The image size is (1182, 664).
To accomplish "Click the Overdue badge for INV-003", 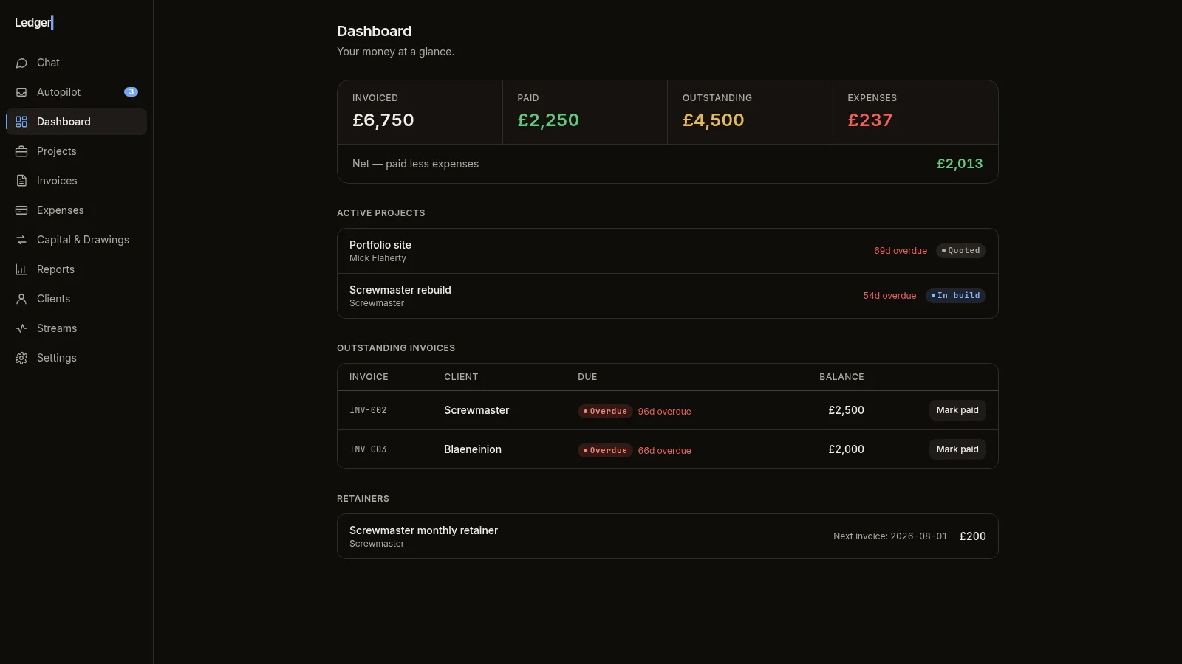I will tap(605, 451).
